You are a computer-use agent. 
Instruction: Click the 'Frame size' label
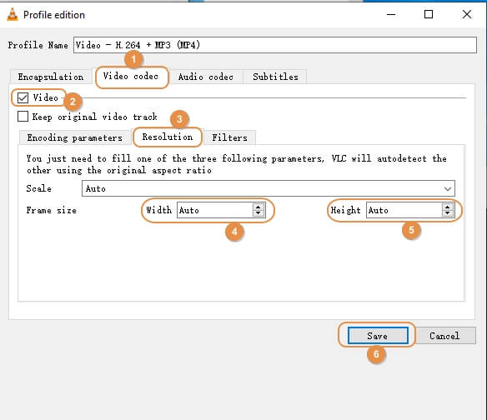[x=51, y=210]
